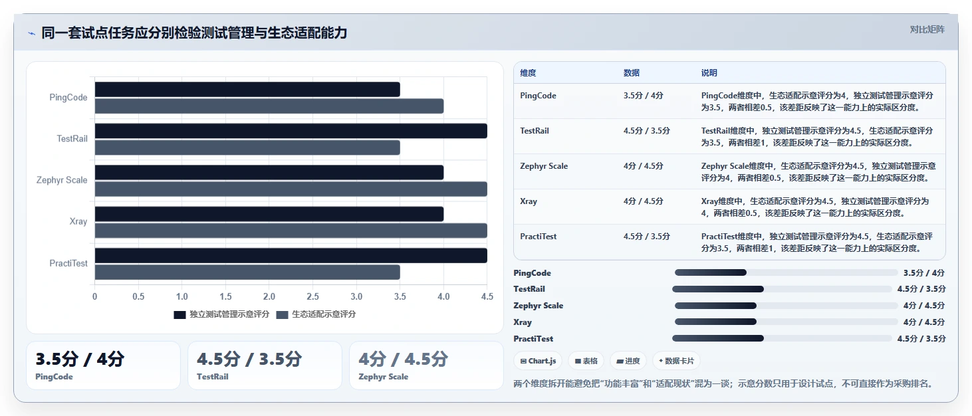Image resolution: width=972 pixels, height=416 pixels.
Task: Click PingCode progress bar
Action: (x=786, y=272)
